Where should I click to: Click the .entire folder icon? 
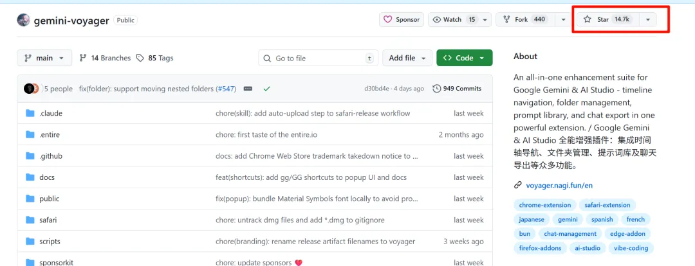[30, 134]
